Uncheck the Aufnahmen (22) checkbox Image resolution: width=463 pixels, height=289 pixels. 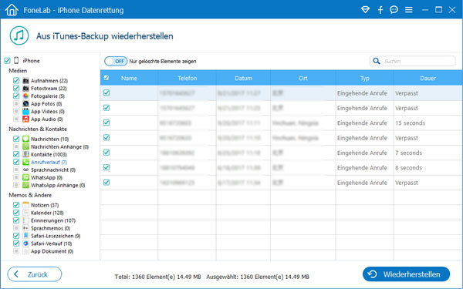coord(16,80)
